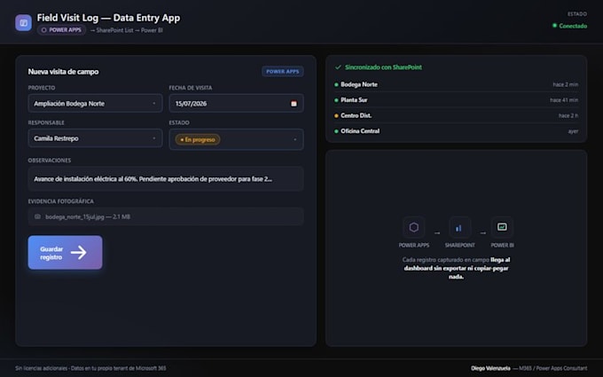Select the Bodega Norte sync row
Image resolution: width=603 pixels, height=377 pixels.
456,84
